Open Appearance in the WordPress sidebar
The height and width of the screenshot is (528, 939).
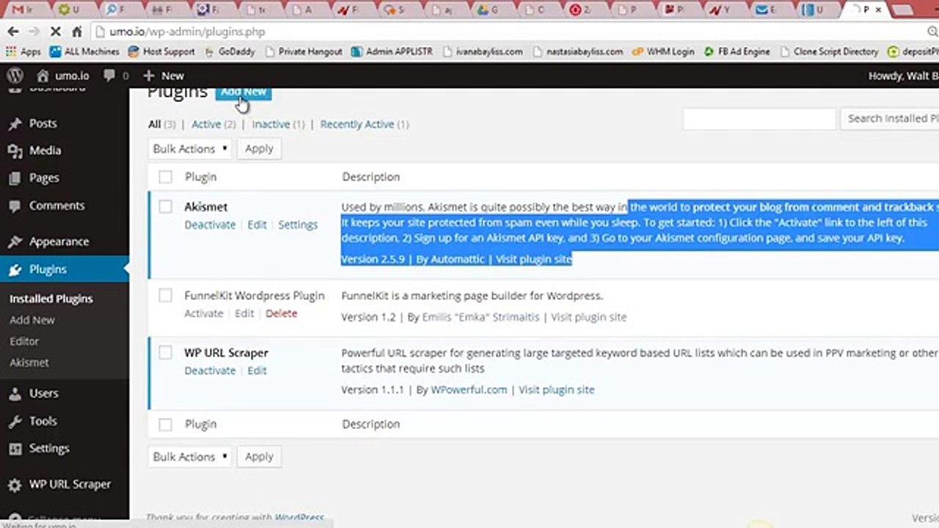click(59, 241)
